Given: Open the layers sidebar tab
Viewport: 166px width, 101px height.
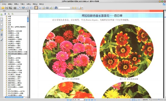Looking at the screenshot, I should [x=2, y=25].
